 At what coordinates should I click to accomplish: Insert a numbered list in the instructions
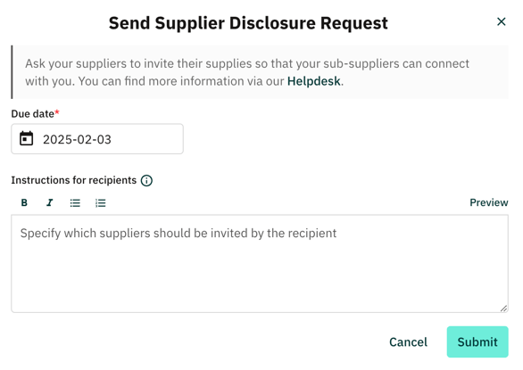pos(100,202)
